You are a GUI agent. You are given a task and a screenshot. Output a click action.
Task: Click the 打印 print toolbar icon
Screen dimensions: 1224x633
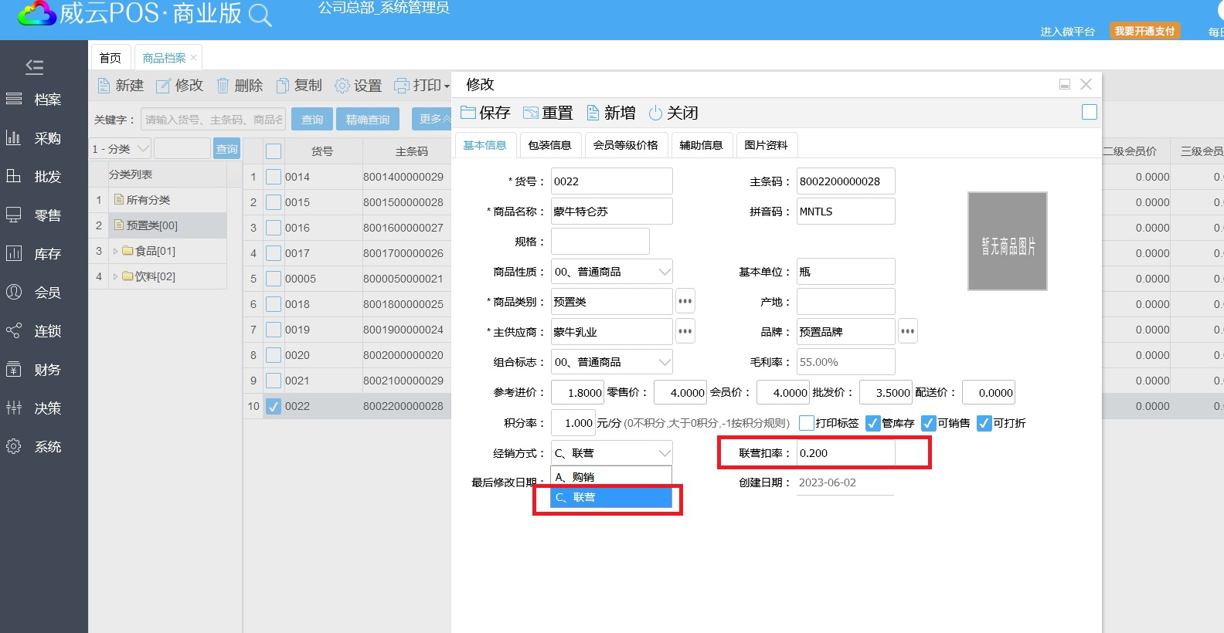point(402,86)
